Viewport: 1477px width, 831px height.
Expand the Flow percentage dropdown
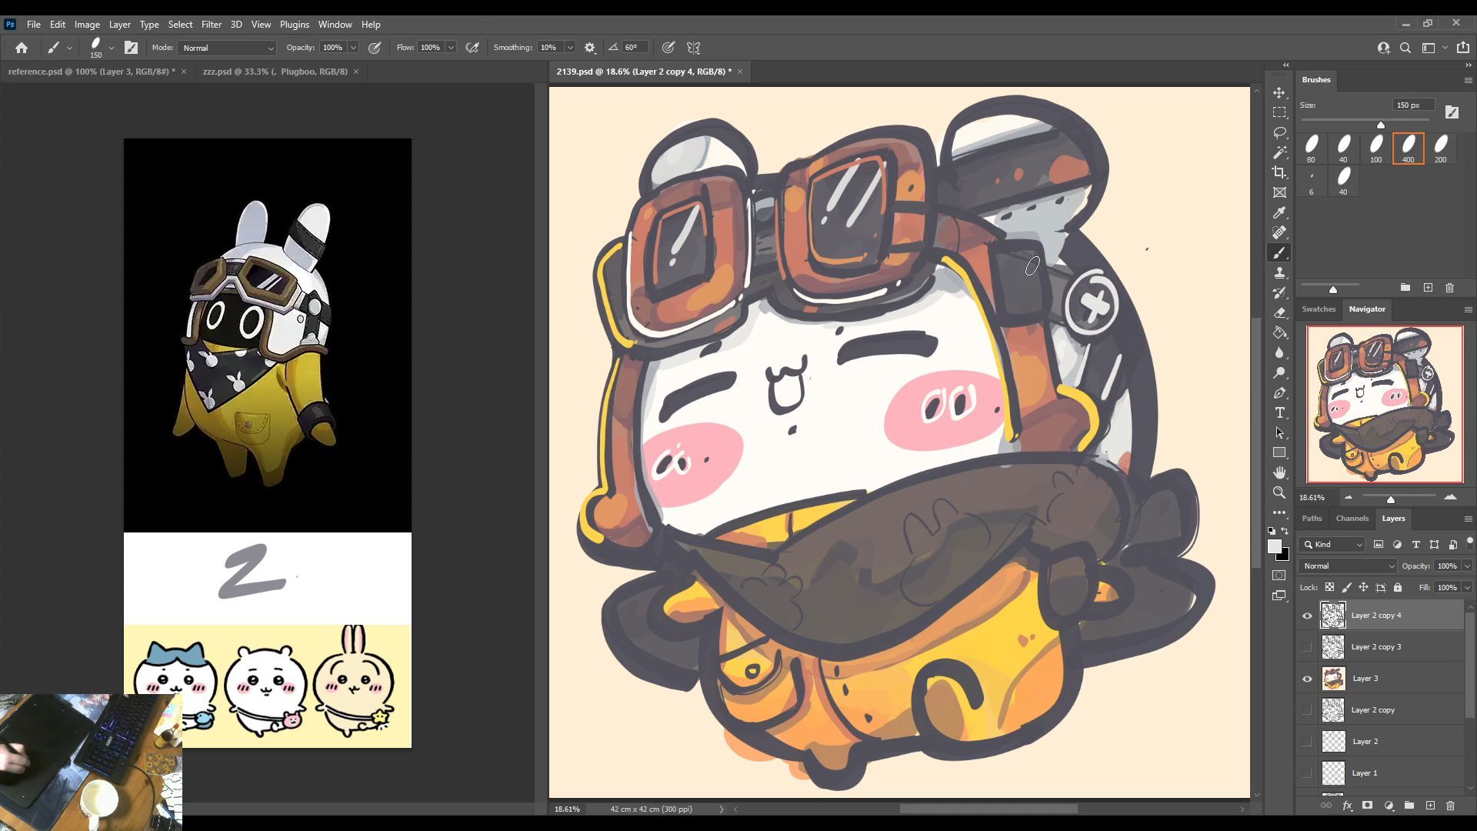click(x=451, y=48)
